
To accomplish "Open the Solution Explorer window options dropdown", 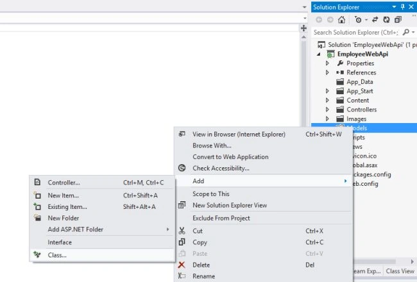I will pyautogui.click(x=394, y=7).
